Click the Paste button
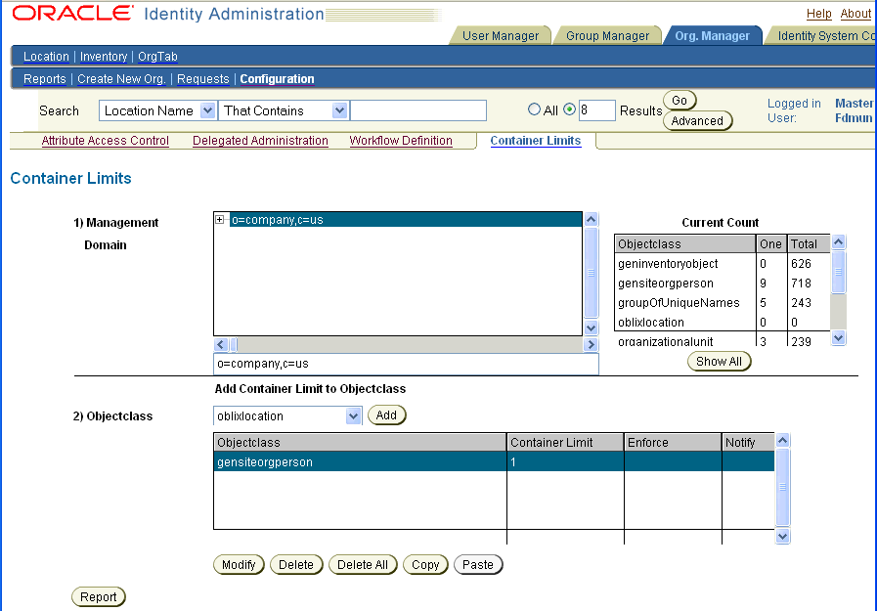Image resolution: width=877 pixels, height=611 pixels. pos(478,565)
